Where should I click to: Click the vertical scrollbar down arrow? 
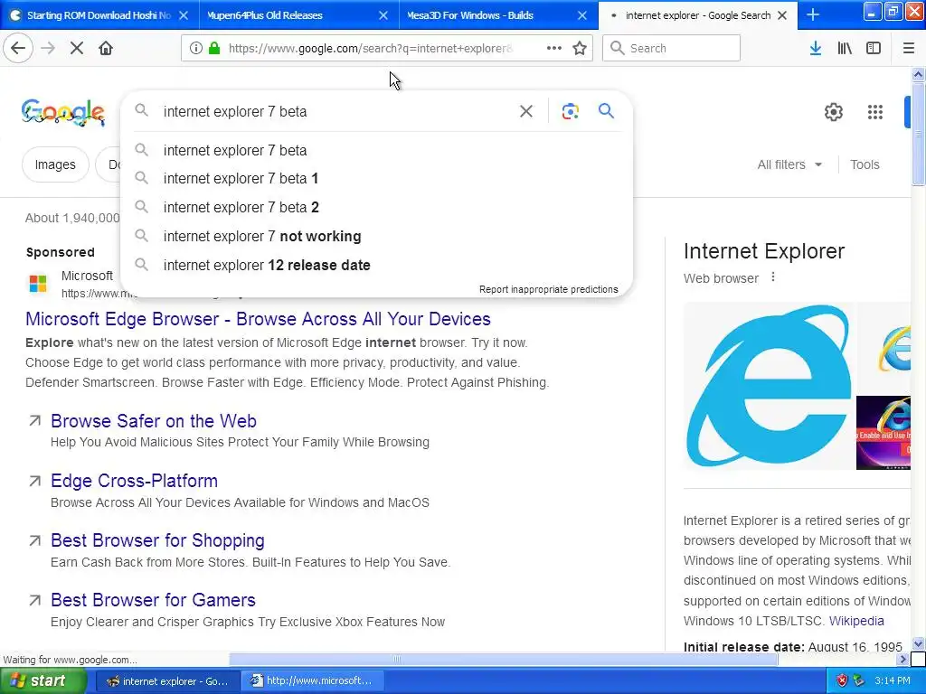(918, 643)
